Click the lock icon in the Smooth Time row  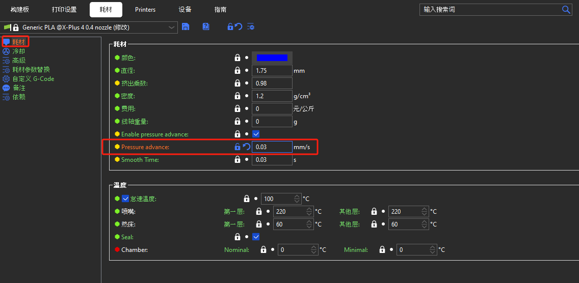[238, 159]
